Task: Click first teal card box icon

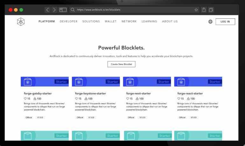Action: click(28, 136)
